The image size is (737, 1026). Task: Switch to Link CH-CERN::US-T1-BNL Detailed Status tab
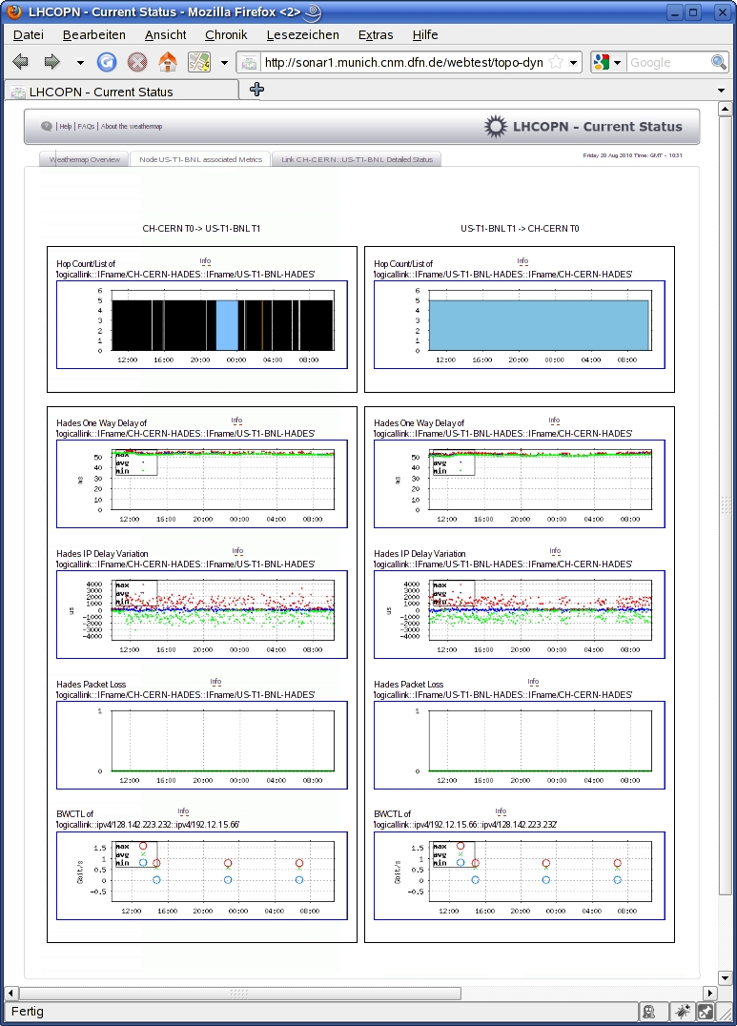(357, 159)
